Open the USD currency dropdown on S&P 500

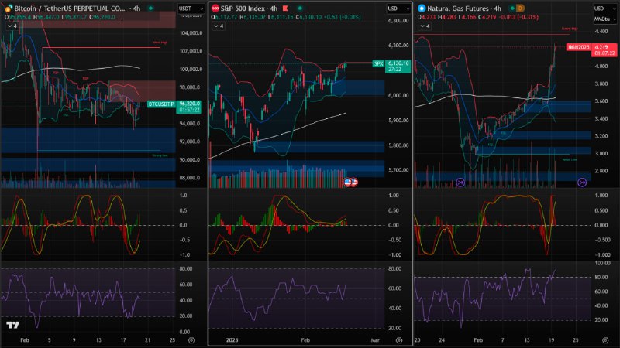pyautogui.click(x=398, y=9)
